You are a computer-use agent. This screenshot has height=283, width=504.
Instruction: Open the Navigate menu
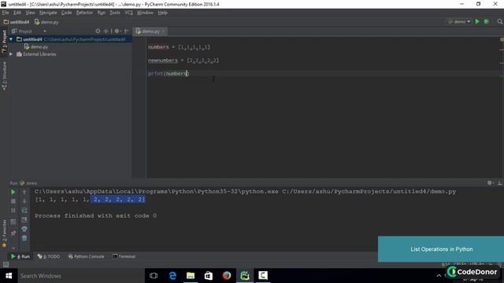pos(48,13)
